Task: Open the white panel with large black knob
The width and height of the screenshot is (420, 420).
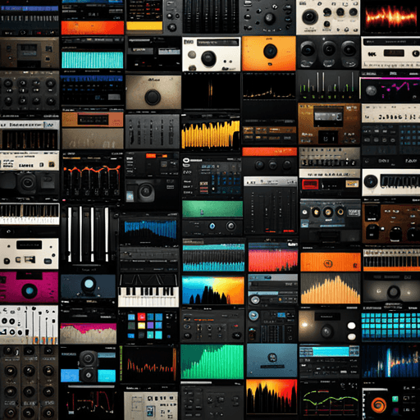Action: point(212,54)
